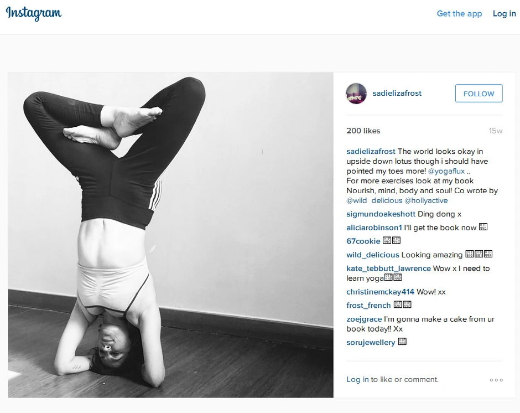Open the three-dot more options menu
Viewport: 520px width, 413px height.
pos(496,380)
